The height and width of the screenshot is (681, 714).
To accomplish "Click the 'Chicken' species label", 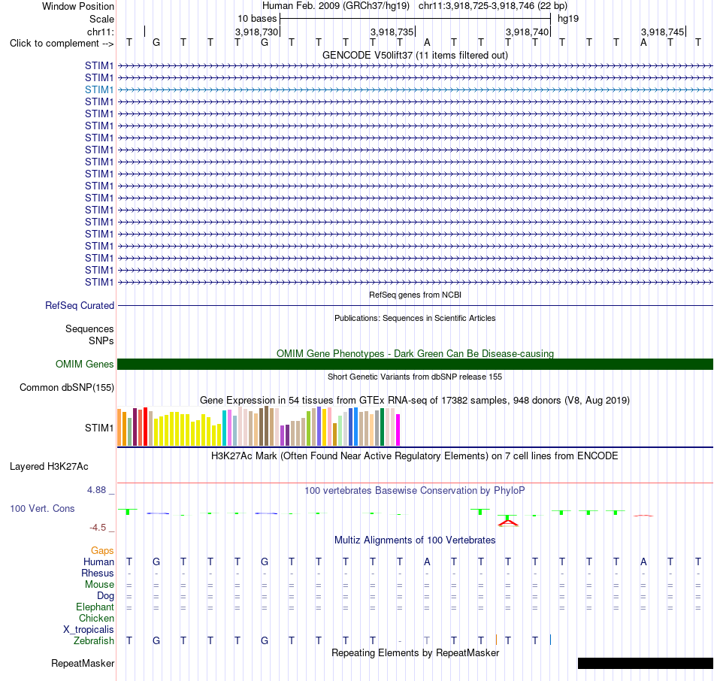I will pyautogui.click(x=96, y=618).
